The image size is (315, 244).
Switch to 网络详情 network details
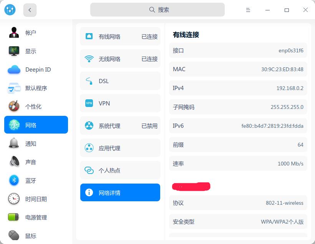(x=88, y=192)
